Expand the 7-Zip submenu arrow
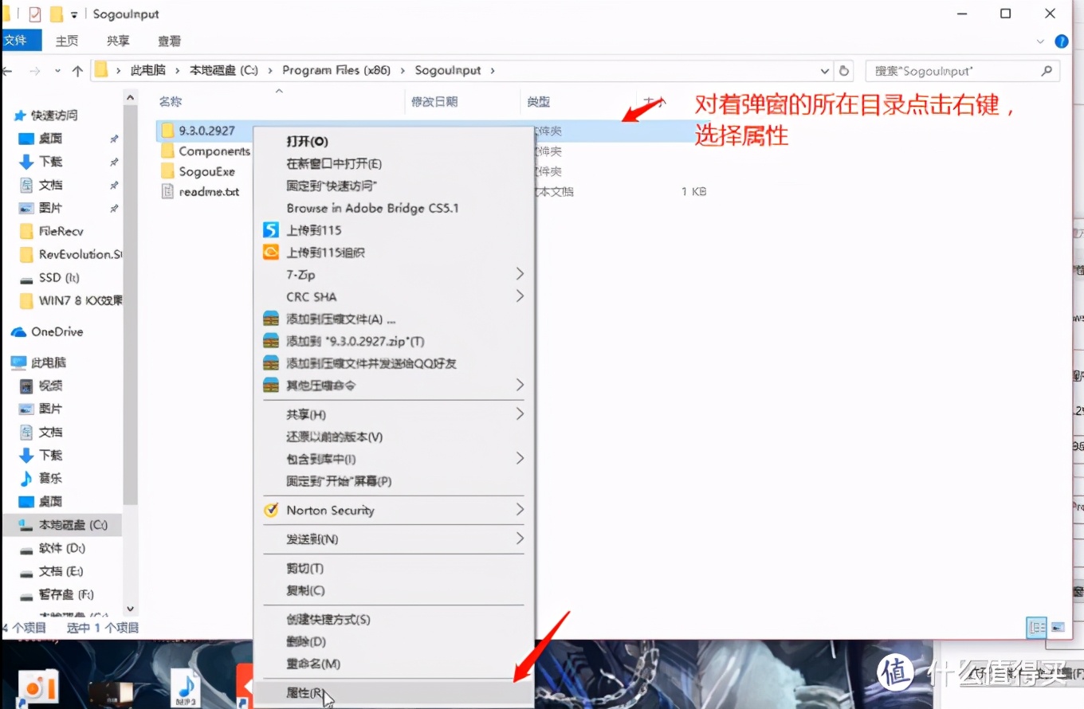1084x709 pixels. click(x=520, y=274)
